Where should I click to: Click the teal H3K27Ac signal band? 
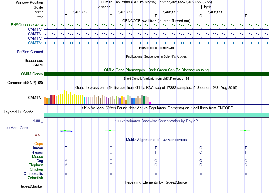click(x=157, y=115)
